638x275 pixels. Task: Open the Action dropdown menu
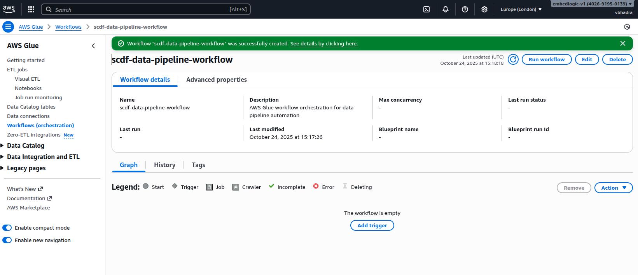(x=613, y=188)
